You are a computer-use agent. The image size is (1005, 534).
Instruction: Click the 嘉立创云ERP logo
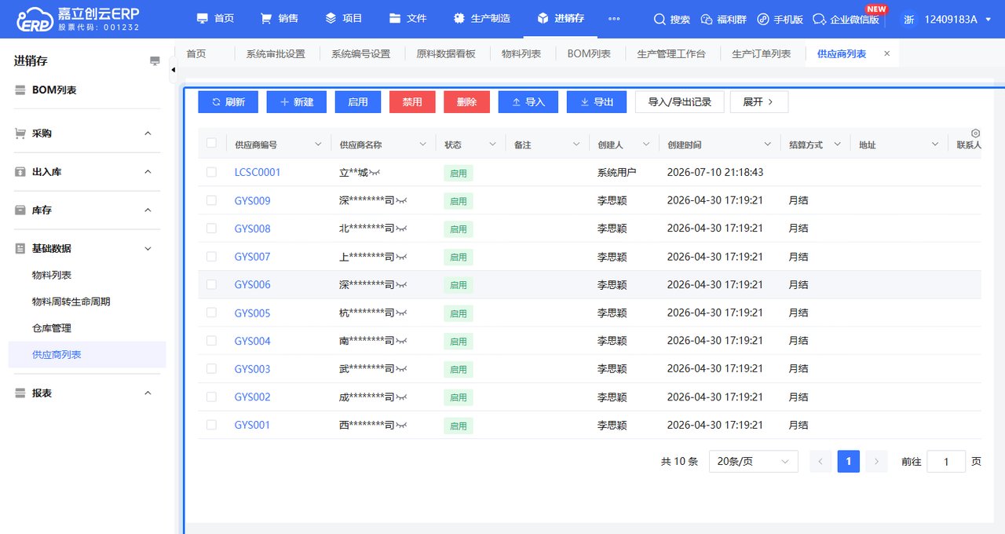[77, 19]
